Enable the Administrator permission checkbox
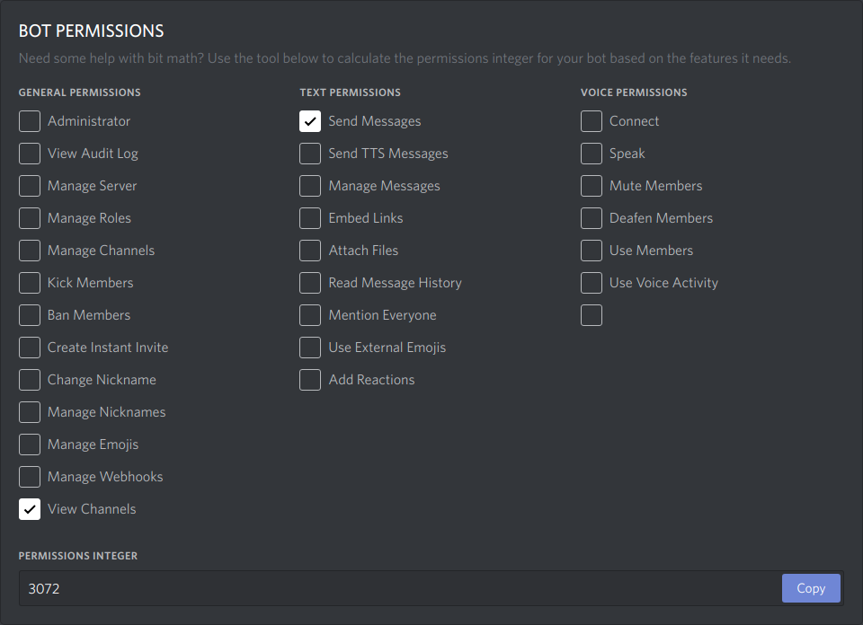 [x=30, y=121]
